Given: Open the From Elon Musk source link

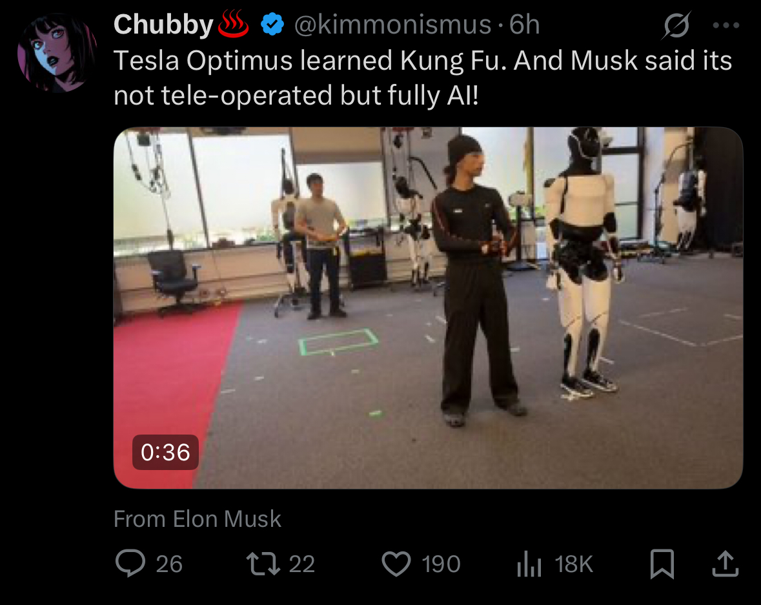Looking at the screenshot, I should click(197, 518).
